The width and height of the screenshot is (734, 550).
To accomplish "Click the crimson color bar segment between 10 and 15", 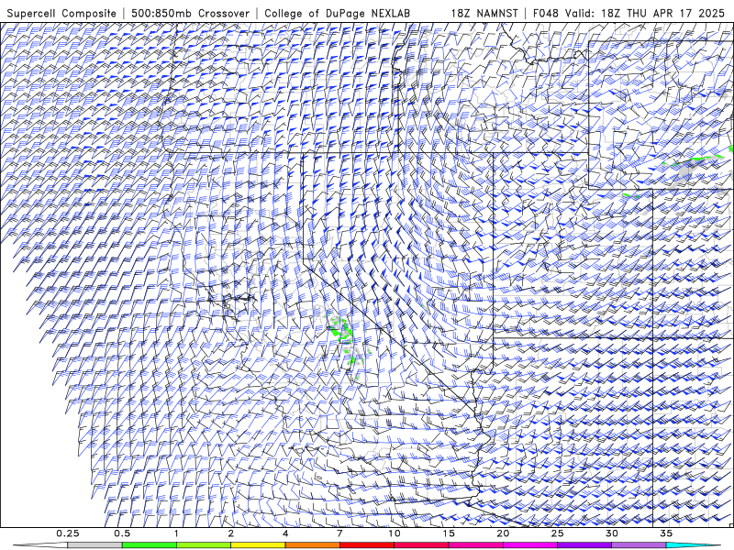I will pos(421,545).
